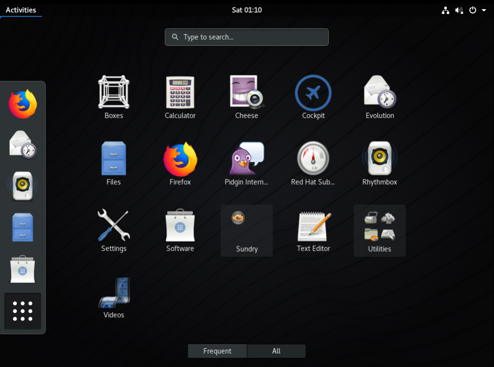Switch to the All tab
494x367 pixels.
(x=276, y=351)
